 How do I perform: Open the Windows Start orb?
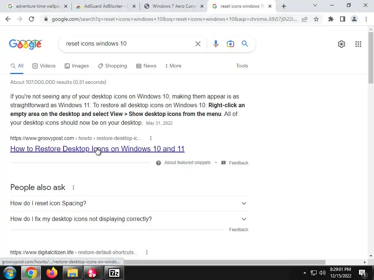click(10, 273)
